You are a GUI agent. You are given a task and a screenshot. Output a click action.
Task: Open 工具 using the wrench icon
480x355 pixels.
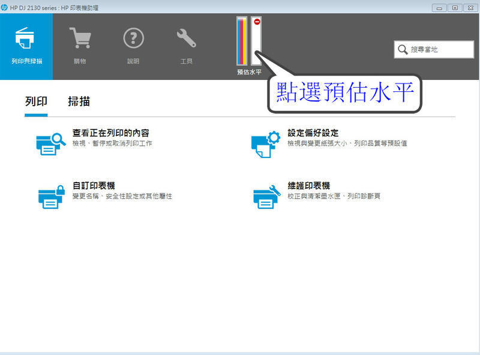pos(186,36)
